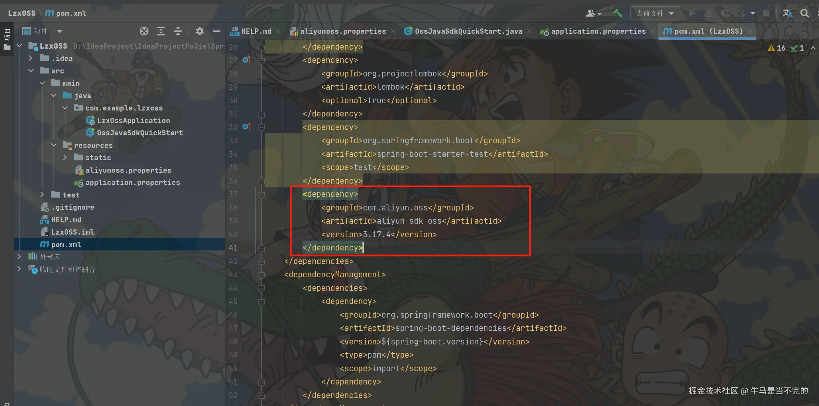Toggle fold marker at line 32 dependency
This screenshot has height=406, width=819.
tap(261, 127)
